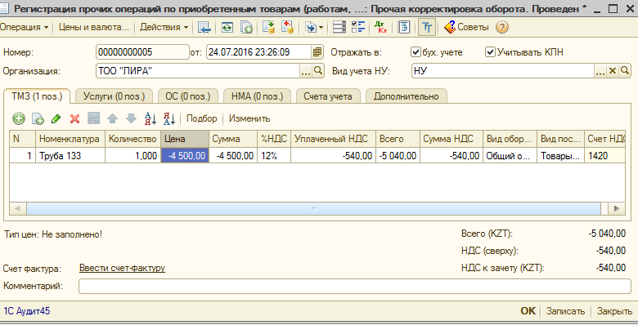Click the green refresh icon in the main toolbar
This screenshot has height=325, width=638.
(x=227, y=27)
